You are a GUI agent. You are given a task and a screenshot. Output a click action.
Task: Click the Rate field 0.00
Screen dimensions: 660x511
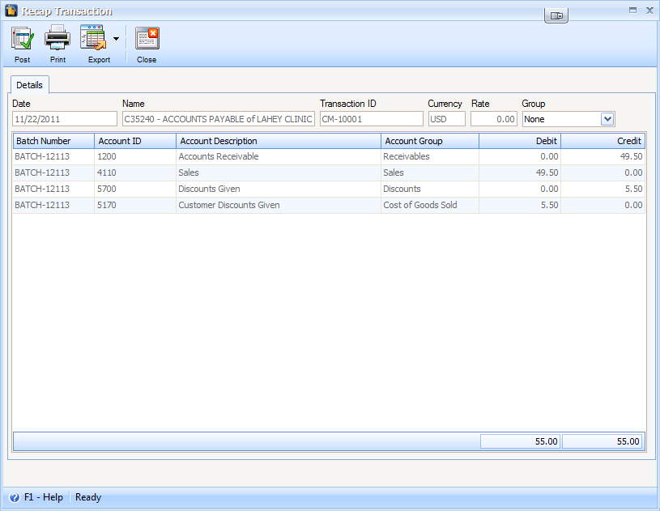494,119
